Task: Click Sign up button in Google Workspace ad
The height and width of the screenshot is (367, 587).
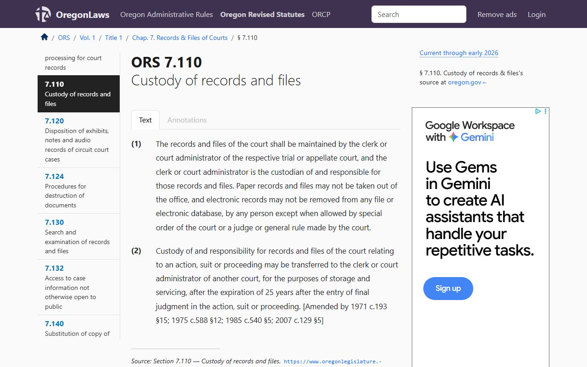Action: click(x=448, y=289)
